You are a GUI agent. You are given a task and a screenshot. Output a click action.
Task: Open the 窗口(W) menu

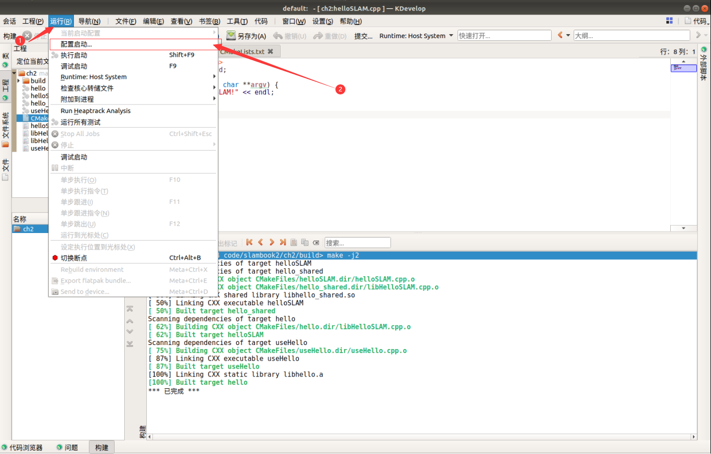pyautogui.click(x=294, y=21)
